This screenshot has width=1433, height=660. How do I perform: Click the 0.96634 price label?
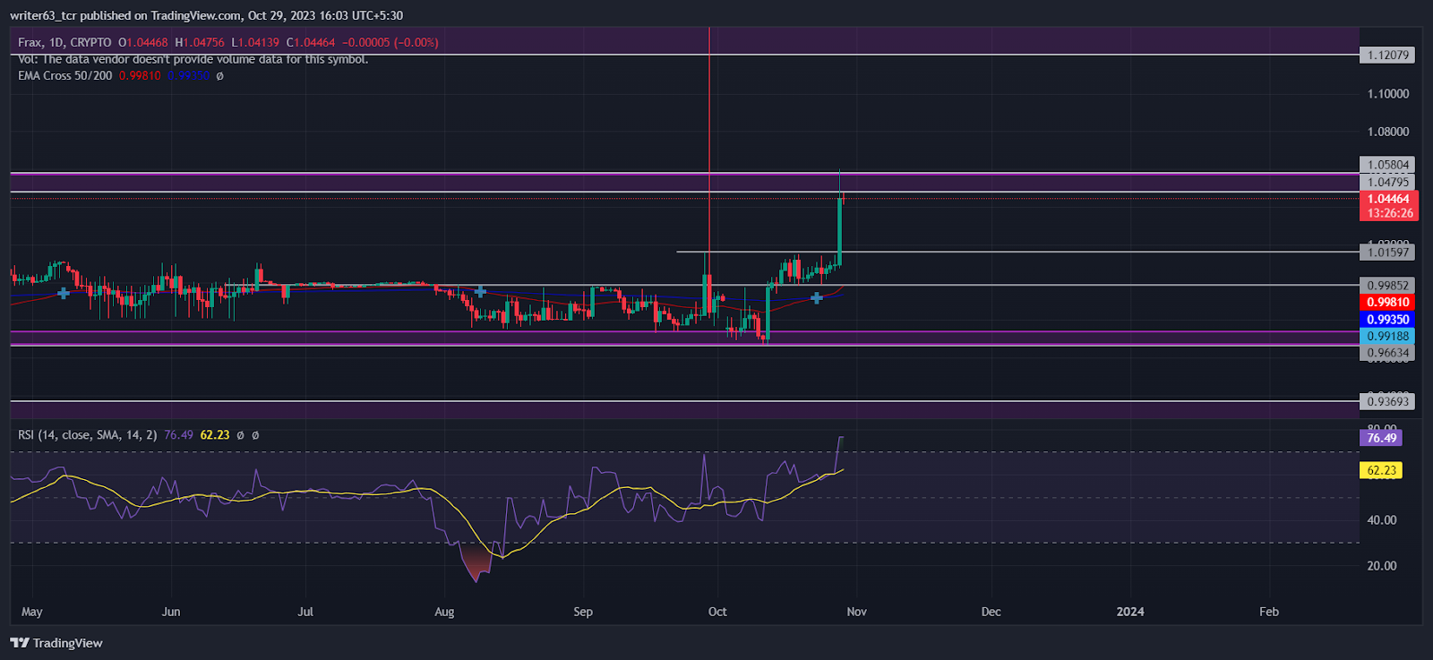1387,353
